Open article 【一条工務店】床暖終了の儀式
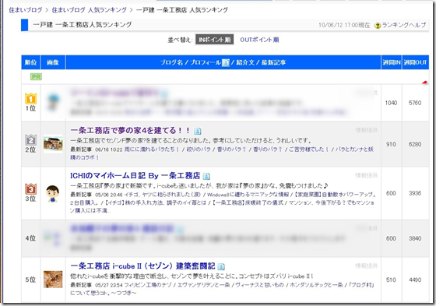 [248, 202]
